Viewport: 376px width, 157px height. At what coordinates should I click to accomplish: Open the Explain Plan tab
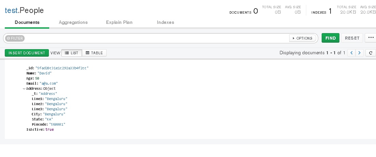click(119, 22)
